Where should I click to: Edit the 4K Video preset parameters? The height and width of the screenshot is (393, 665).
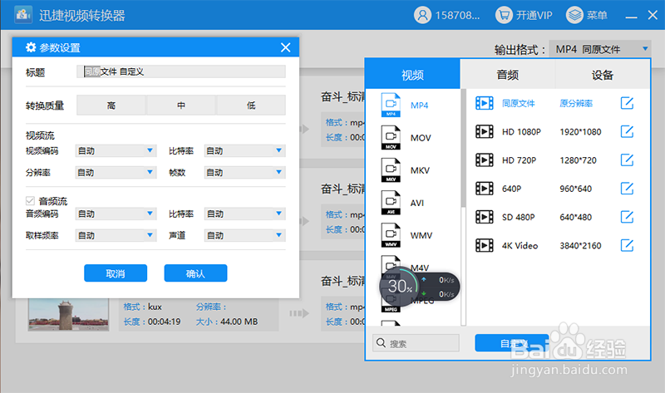click(x=627, y=245)
